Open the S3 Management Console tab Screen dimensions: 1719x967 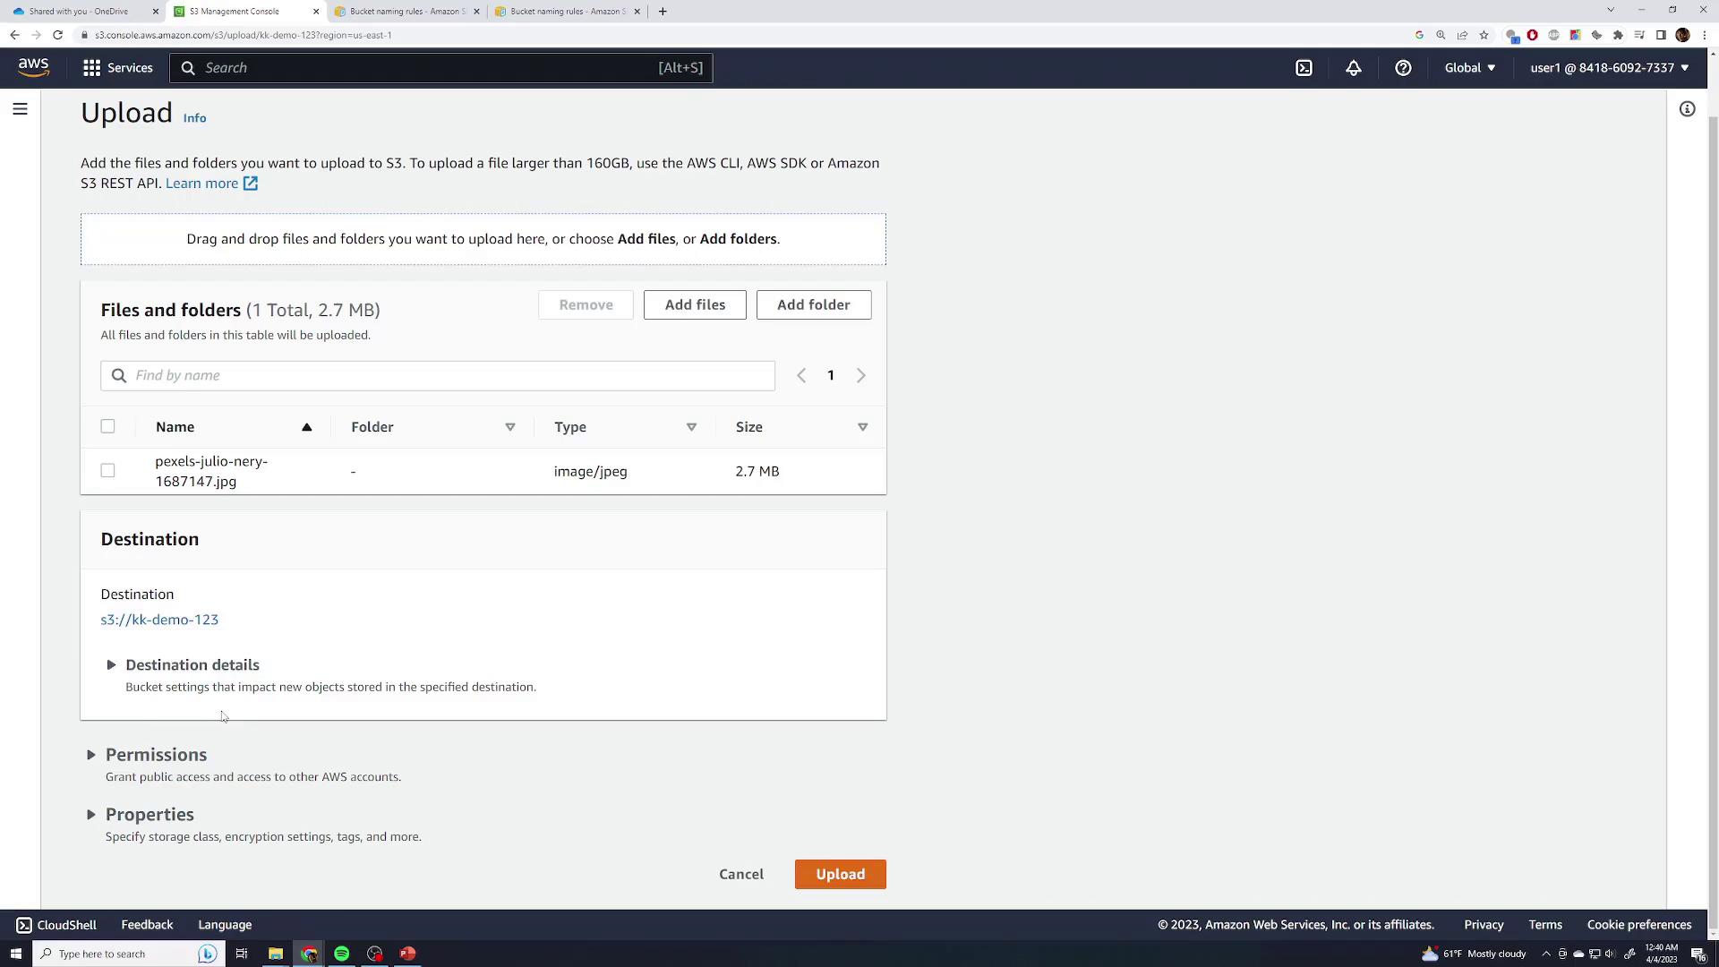coord(233,11)
